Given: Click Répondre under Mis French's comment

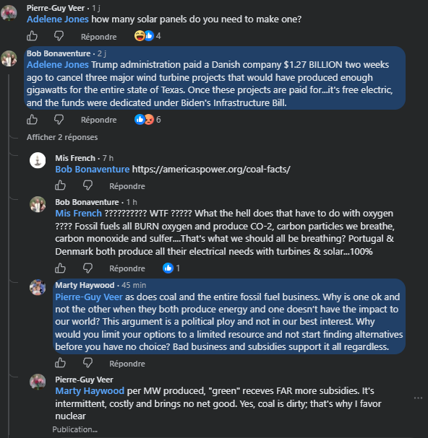Looking at the screenshot, I should coord(127,186).
